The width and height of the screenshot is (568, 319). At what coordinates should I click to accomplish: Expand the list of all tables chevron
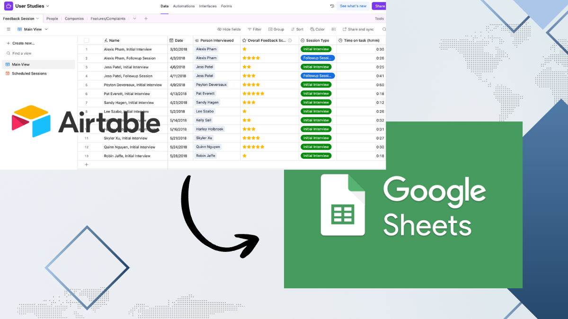(x=134, y=18)
